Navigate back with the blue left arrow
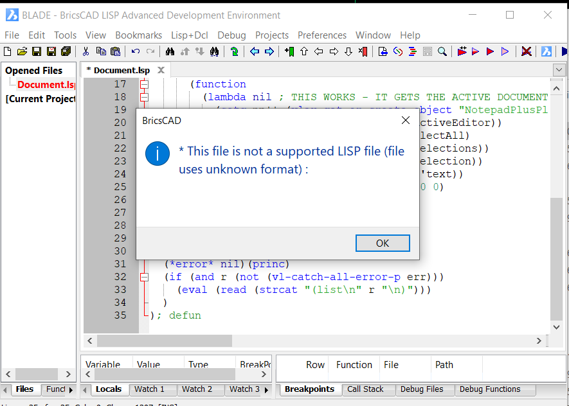Viewport: 569px width, 406px height. pyautogui.click(x=255, y=51)
